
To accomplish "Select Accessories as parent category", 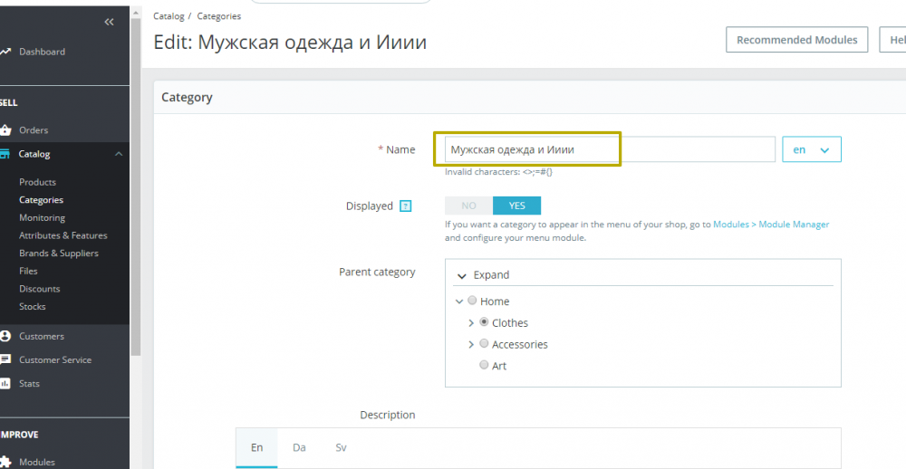I will point(484,343).
